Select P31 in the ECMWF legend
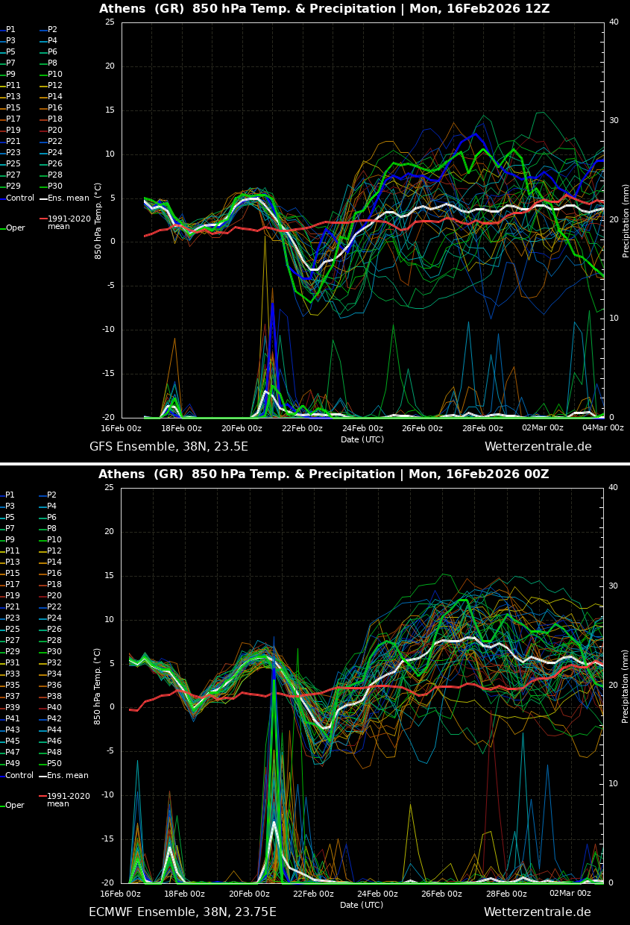Viewport: 630px width, 925px height. (13, 663)
